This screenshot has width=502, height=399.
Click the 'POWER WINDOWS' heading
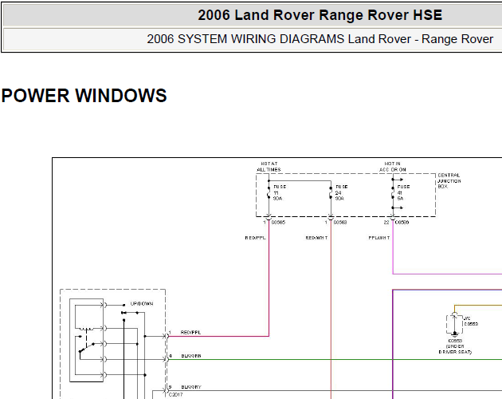tap(84, 96)
